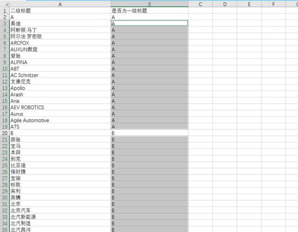The width and height of the screenshot is (298, 232).
Task: Click cell A20 containing B
Action: pos(60,133)
